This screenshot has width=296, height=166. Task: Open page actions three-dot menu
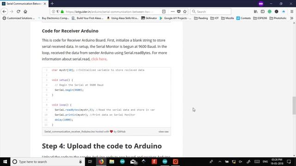tap(173, 12)
